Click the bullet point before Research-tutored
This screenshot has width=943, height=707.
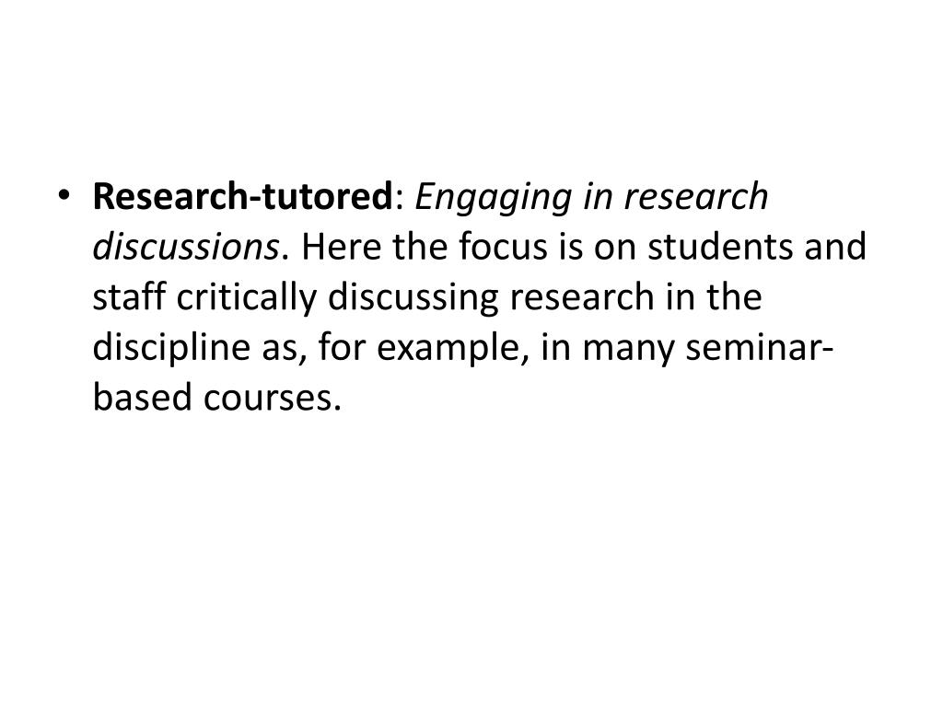[64, 195]
